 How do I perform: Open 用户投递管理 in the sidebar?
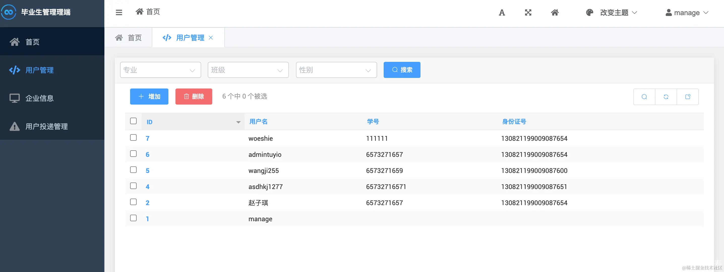[x=46, y=126]
